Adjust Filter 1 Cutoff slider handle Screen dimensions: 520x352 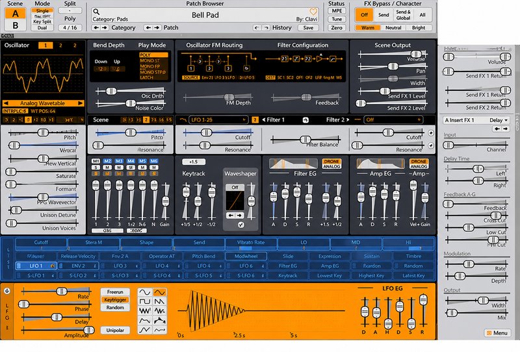pyautogui.click(x=206, y=132)
